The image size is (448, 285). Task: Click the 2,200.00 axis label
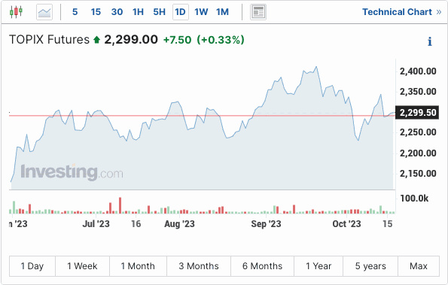click(x=418, y=153)
